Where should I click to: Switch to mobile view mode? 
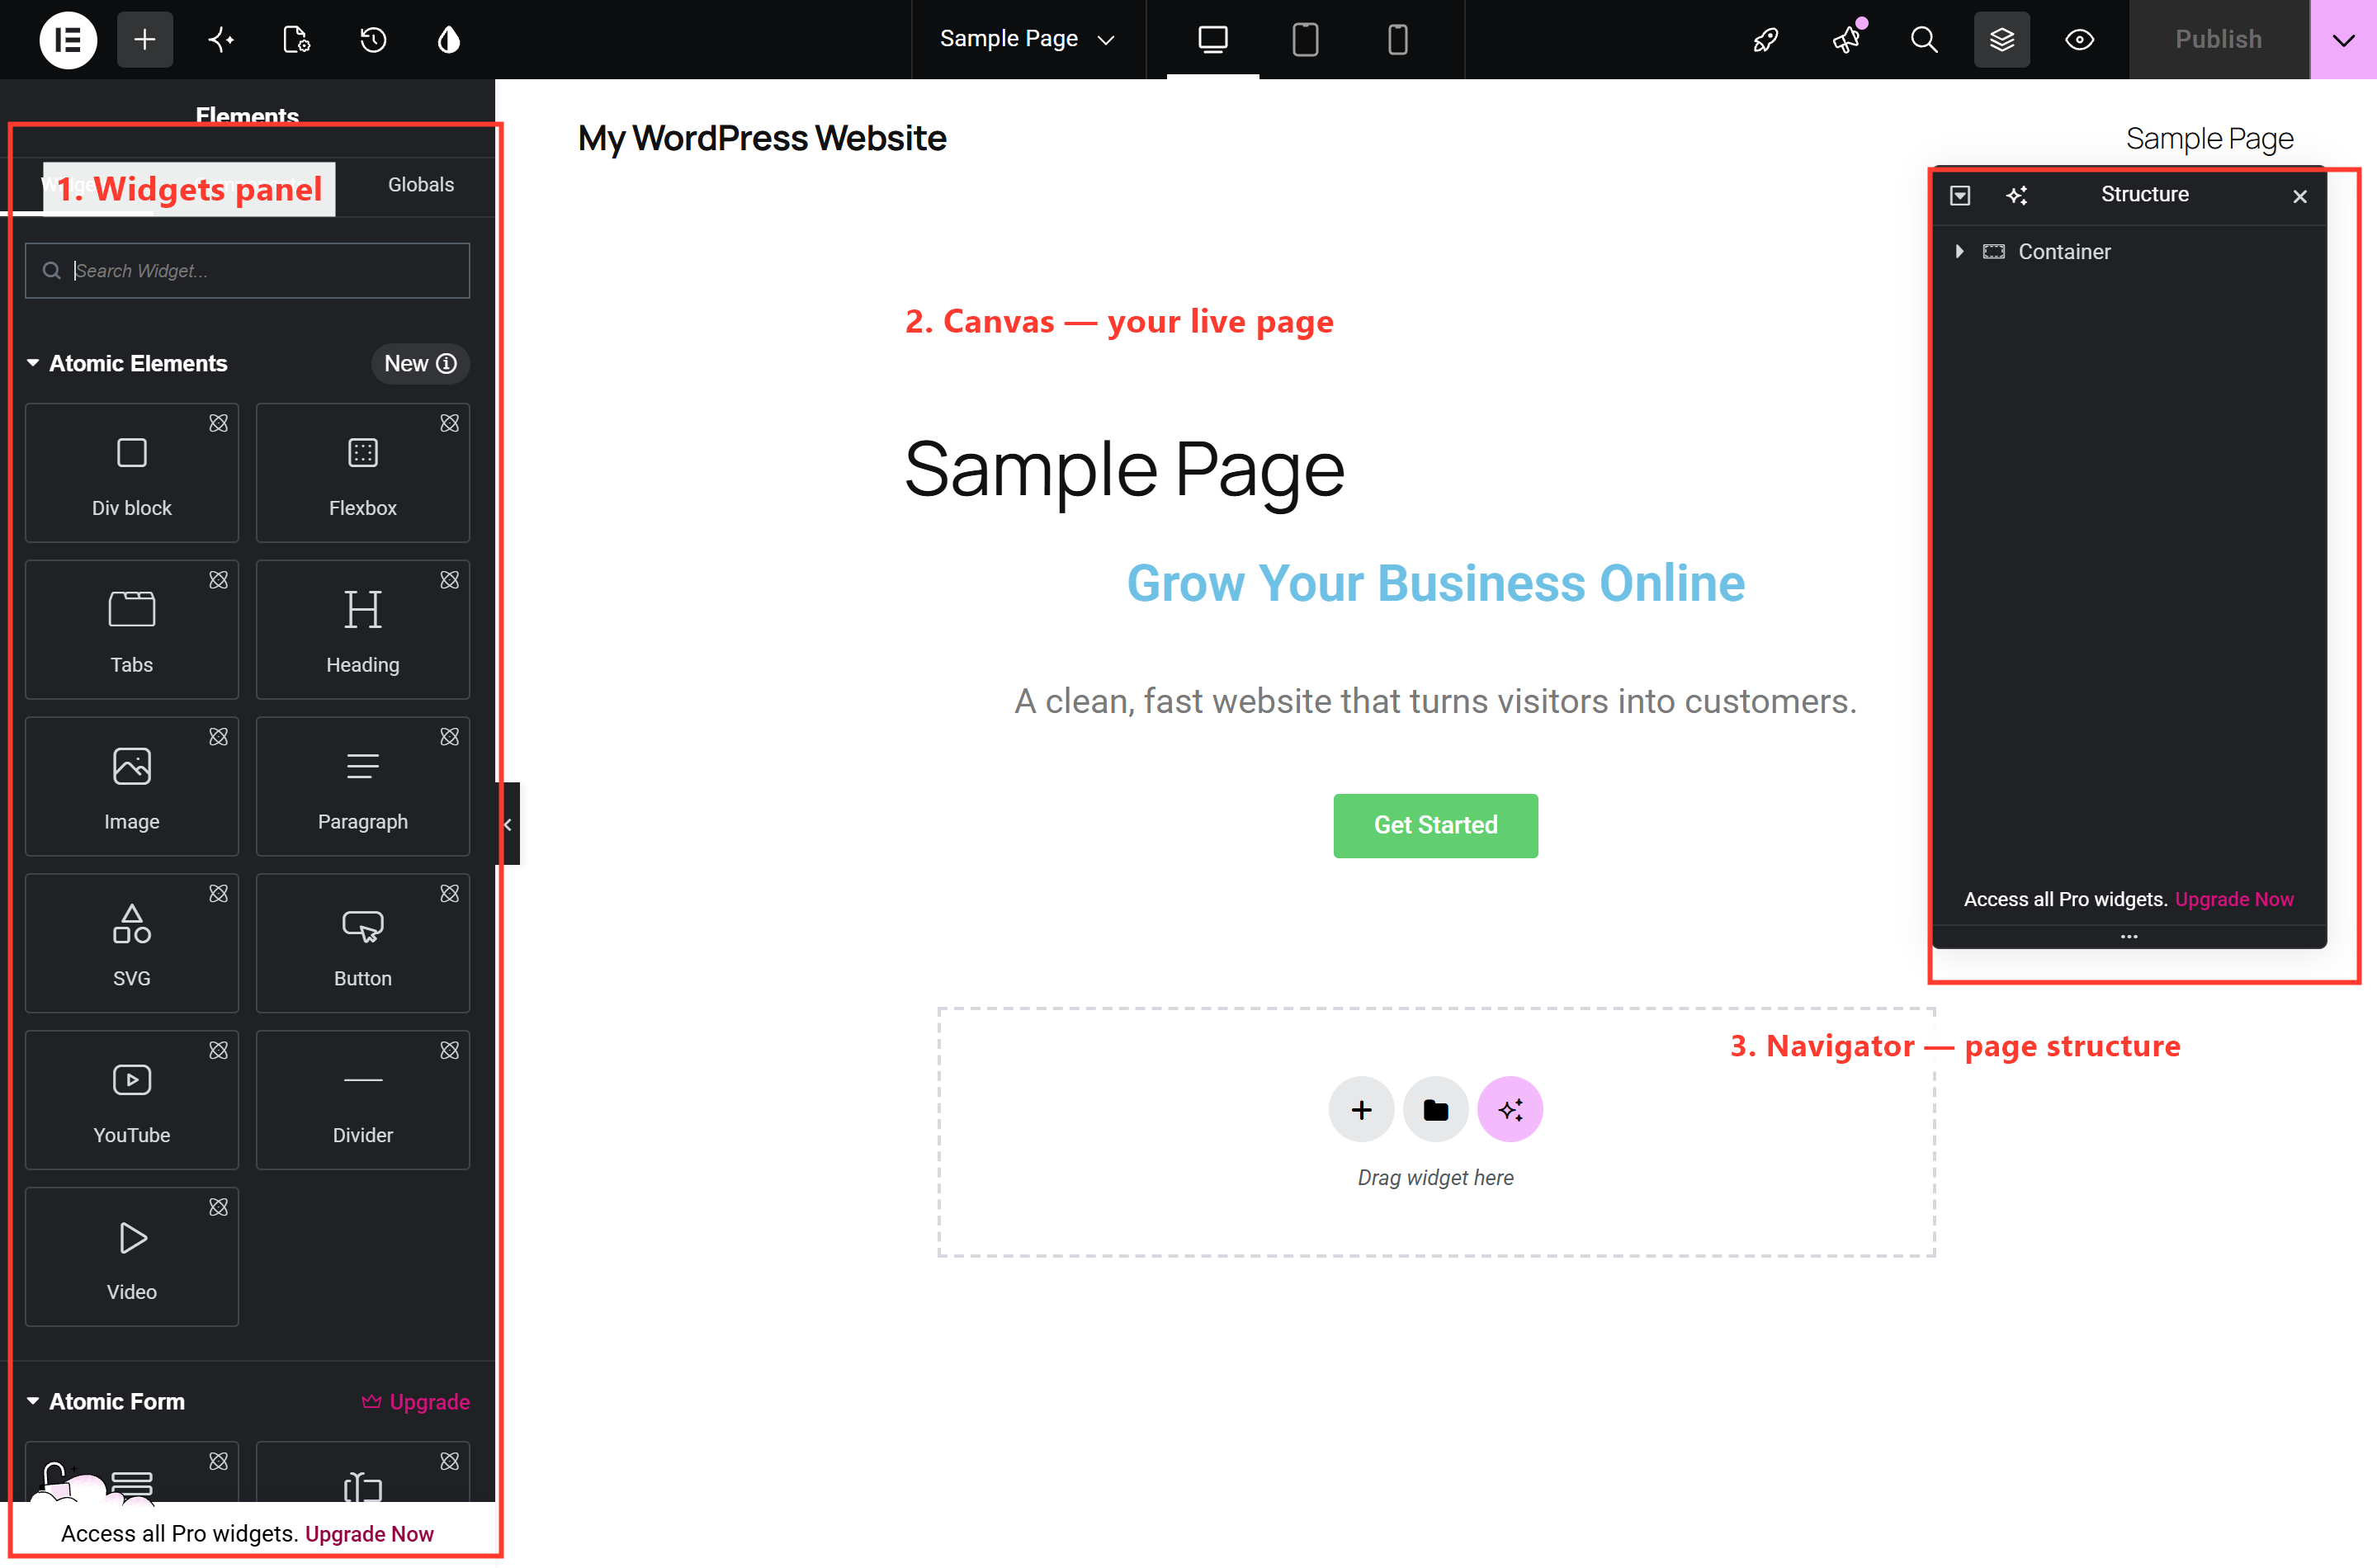coord(1398,40)
